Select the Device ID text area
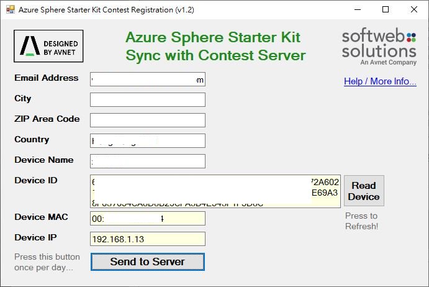The height and width of the screenshot is (287, 429). click(x=215, y=191)
